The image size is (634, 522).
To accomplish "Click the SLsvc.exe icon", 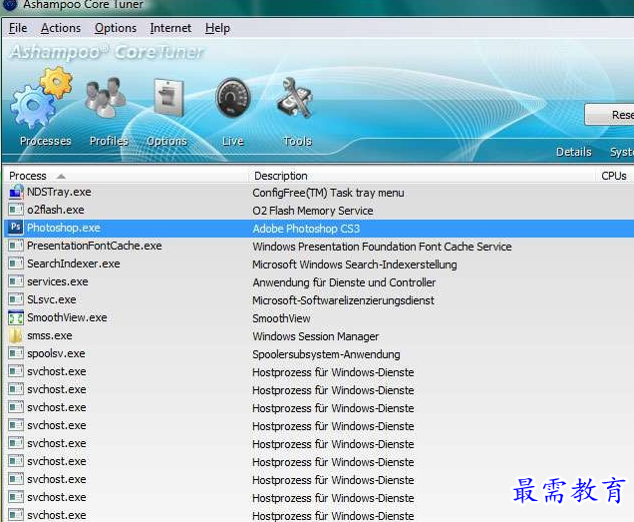I will pyautogui.click(x=16, y=299).
